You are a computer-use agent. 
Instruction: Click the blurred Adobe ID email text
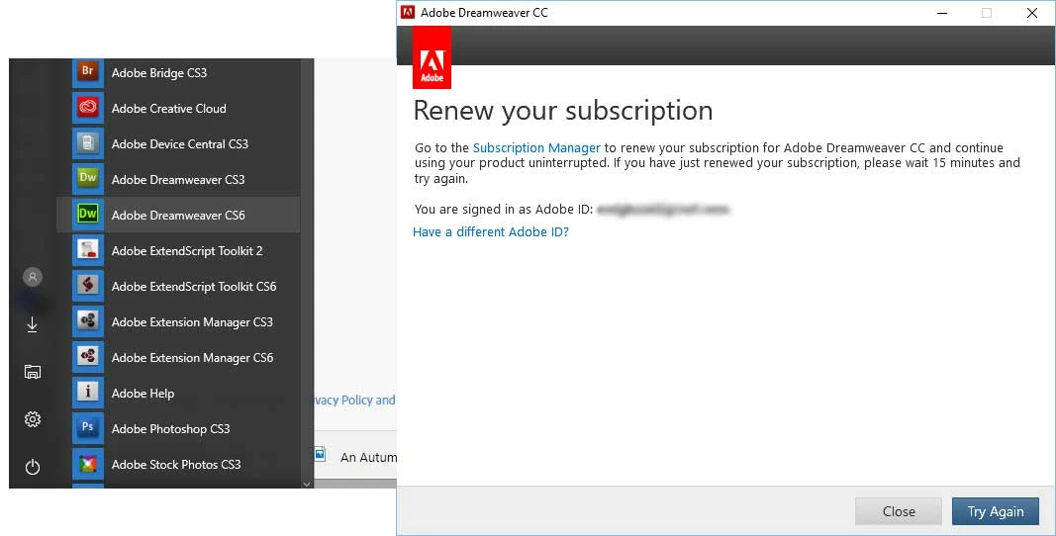click(x=663, y=210)
